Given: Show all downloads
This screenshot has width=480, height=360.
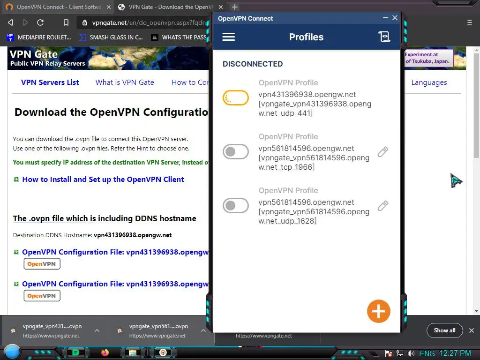Looking at the screenshot, I should point(444,330).
